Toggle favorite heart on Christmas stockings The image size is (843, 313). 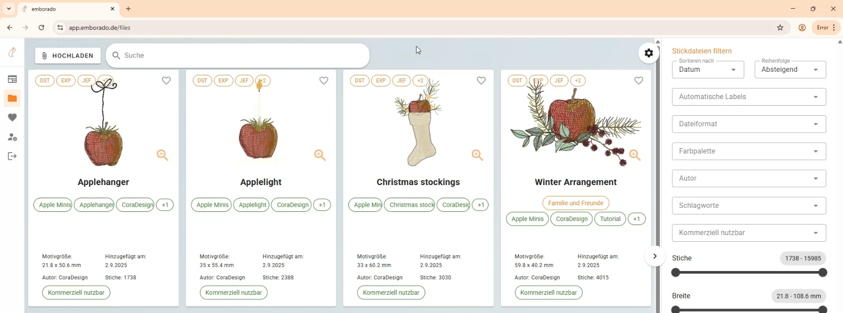(481, 80)
